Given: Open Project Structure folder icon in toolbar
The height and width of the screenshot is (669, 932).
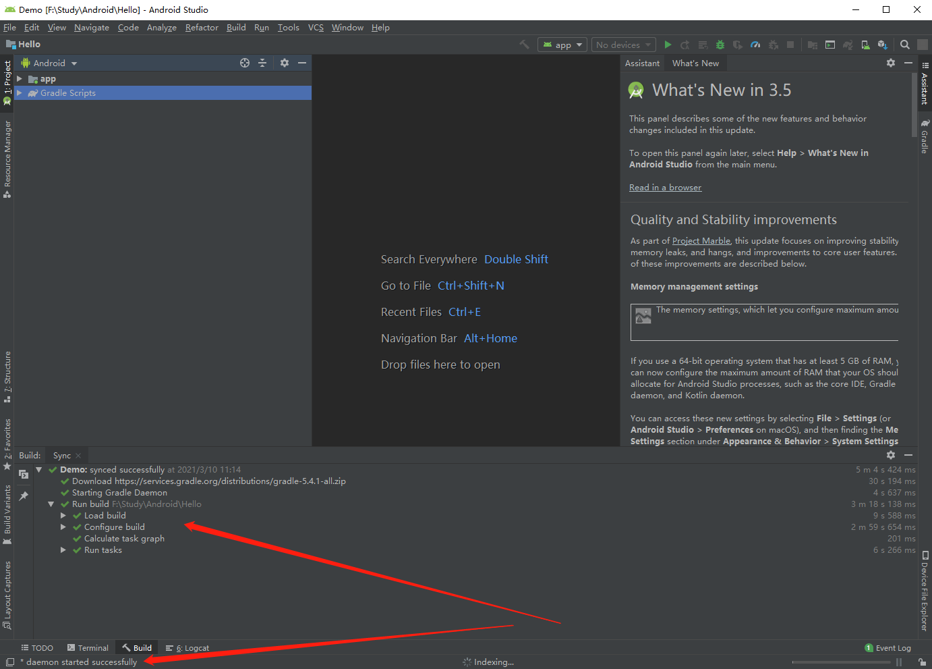Looking at the screenshot, I should coord(813,45).
